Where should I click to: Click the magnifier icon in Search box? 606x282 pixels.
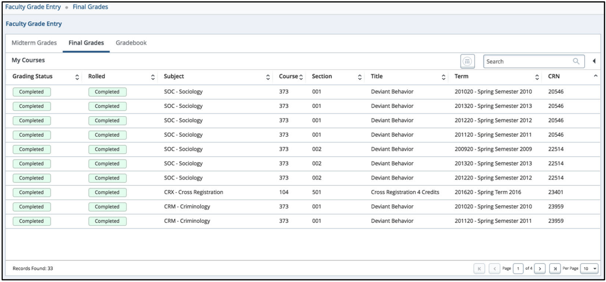[x=576, y=61]
